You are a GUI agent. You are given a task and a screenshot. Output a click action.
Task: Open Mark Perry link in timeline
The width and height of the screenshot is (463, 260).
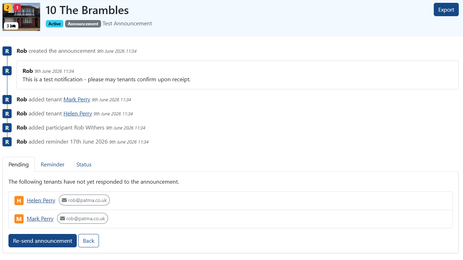pyautogui.click(x=77, y=100)
